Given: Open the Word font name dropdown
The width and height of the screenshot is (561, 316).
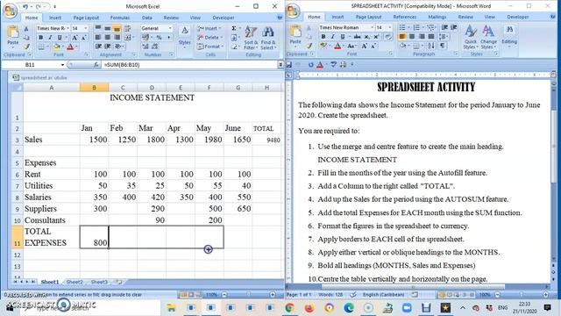Looking at the screenshot, I should (x=372, y=27).
